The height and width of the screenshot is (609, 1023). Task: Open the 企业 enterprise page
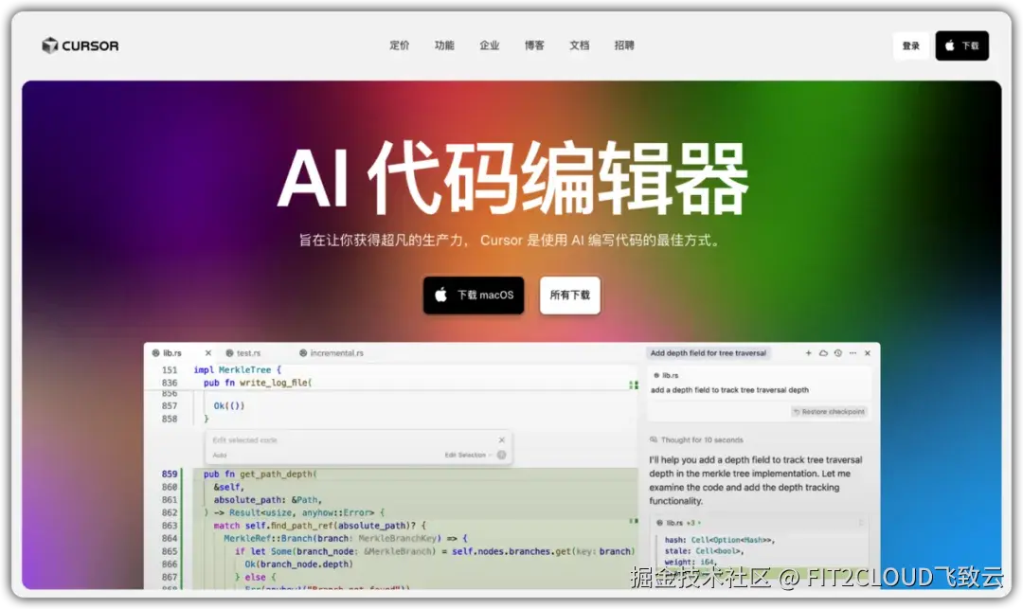click(490, 45)
